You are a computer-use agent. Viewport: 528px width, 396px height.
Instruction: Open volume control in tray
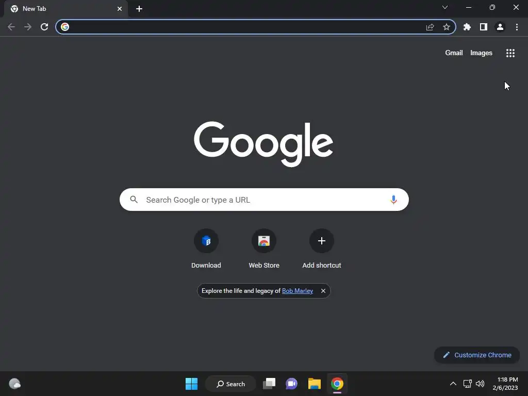pos(480,384)
